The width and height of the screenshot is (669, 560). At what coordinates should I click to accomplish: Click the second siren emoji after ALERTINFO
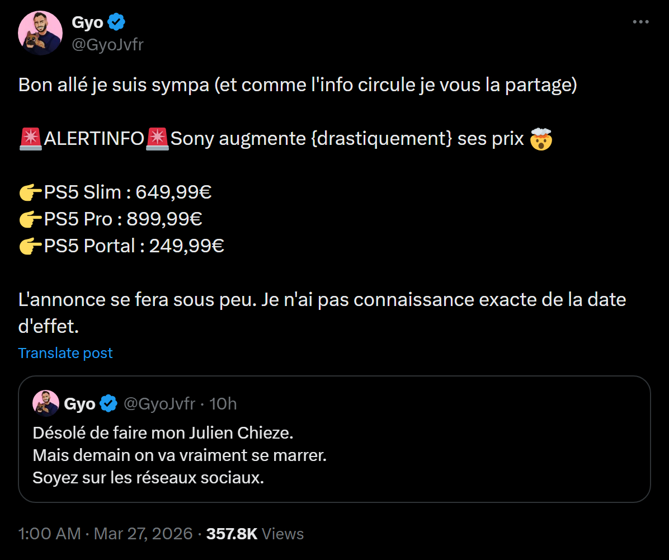tap(157, 139)
